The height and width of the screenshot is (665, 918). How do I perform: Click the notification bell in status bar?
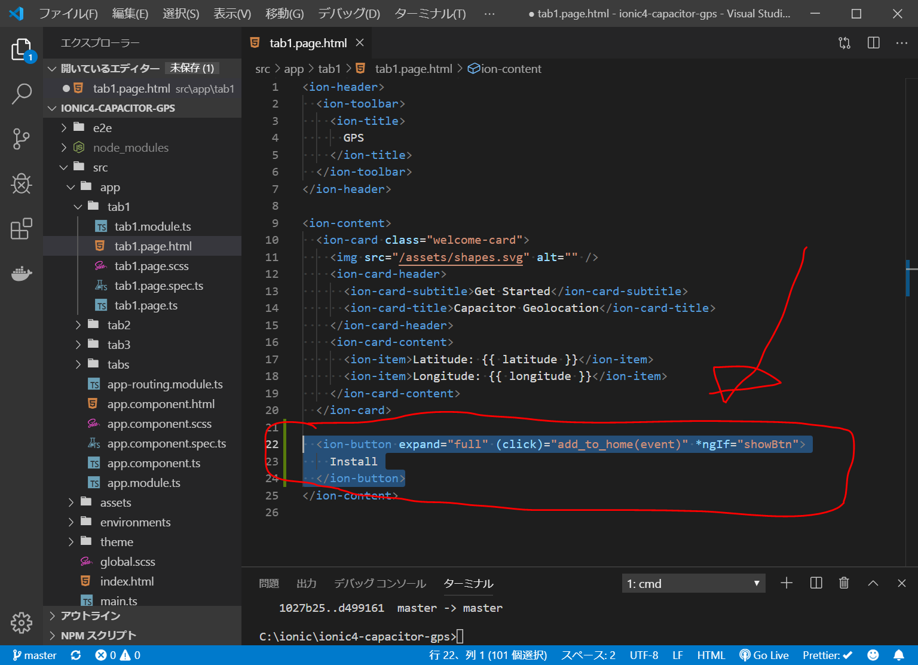point(899,655)
